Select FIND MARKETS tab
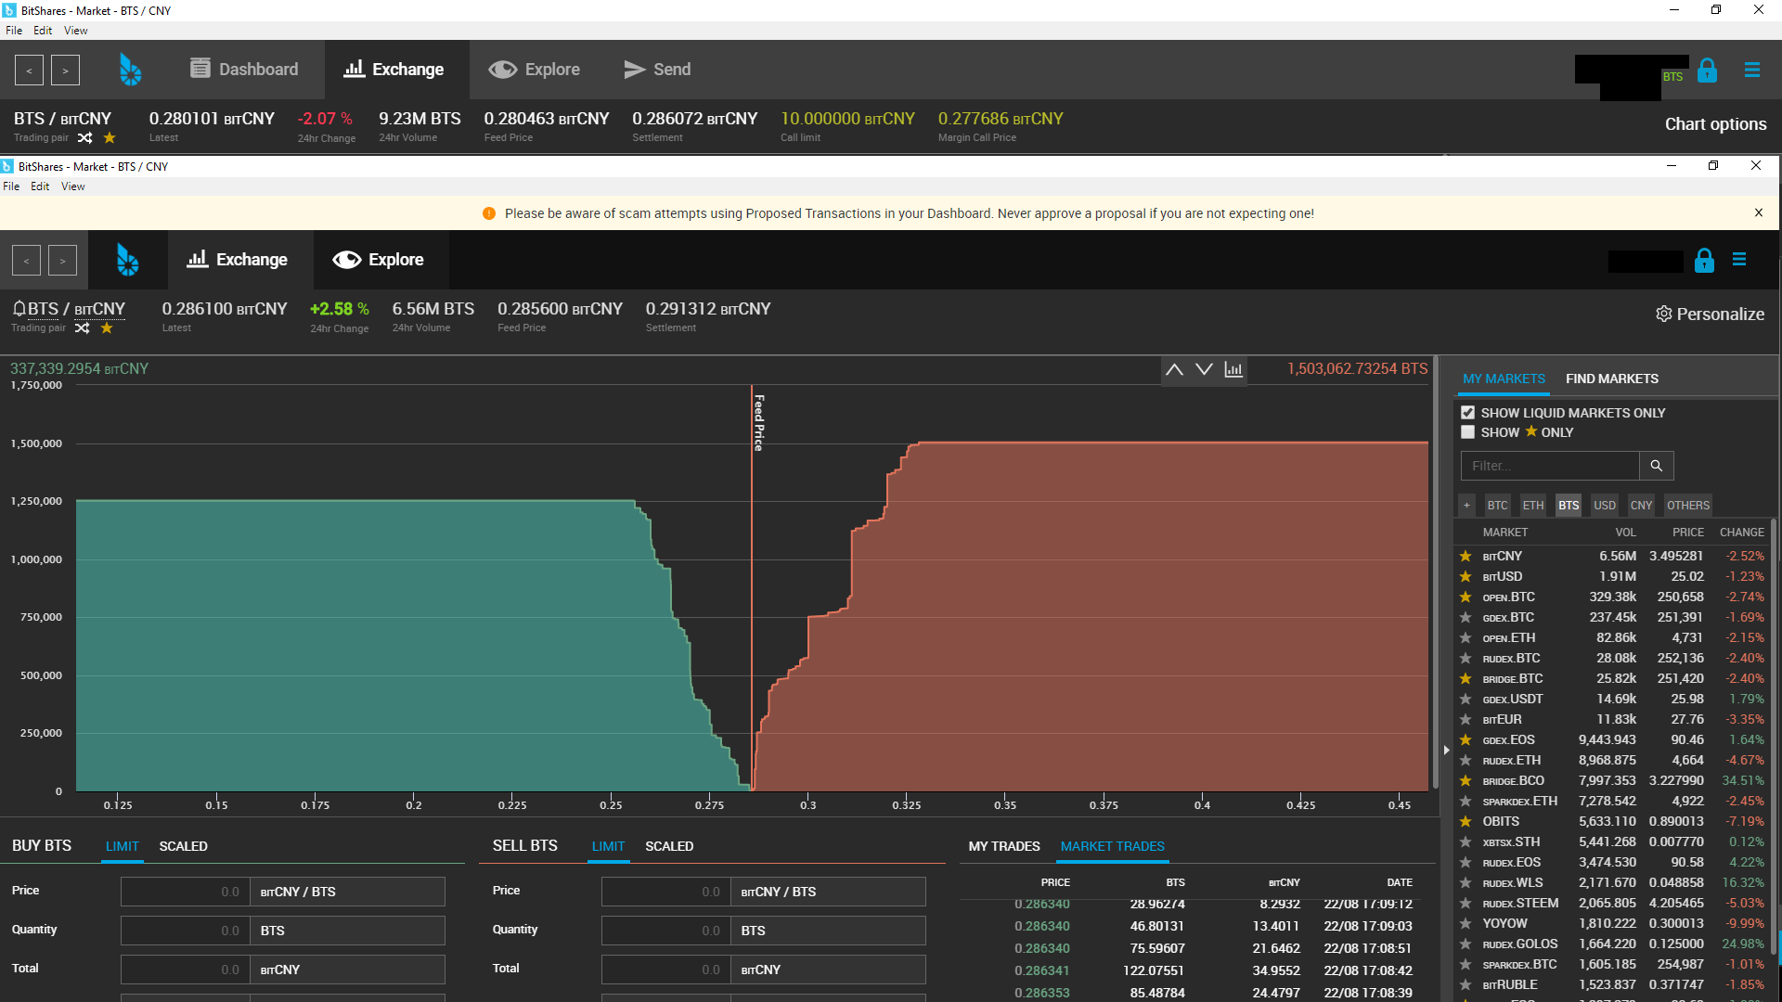Screen dimensions: 1782x1002 [x=1612, y=379]
